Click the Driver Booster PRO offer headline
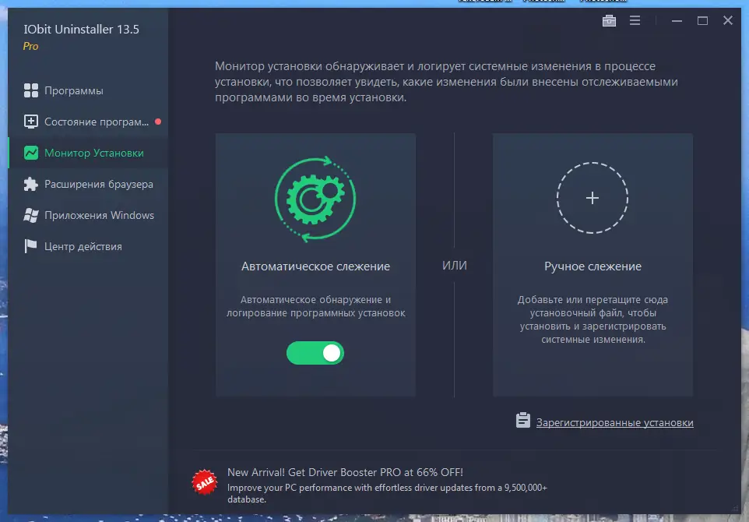Screen dimensions: 749x522 [x=346, y=472]
